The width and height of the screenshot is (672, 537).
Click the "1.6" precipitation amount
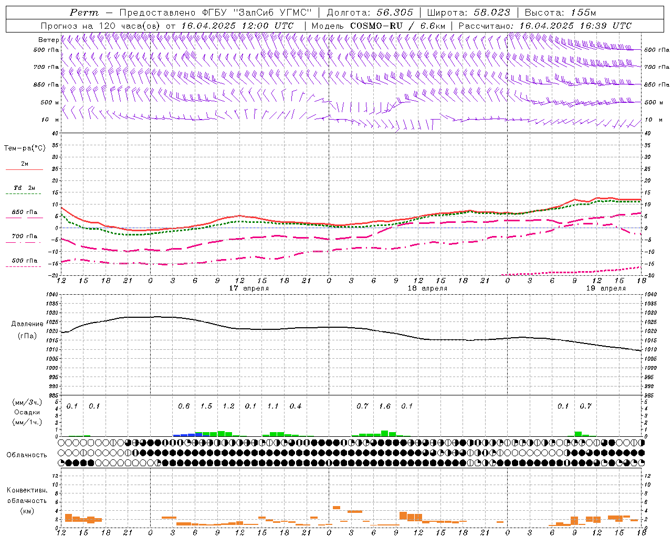coord(385,406)
